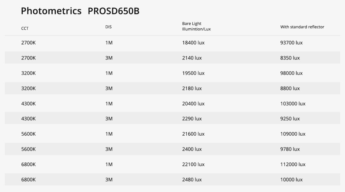Click the 8350 lux value
The height and width of the screenshot is (192, 345).
(290, 58)
